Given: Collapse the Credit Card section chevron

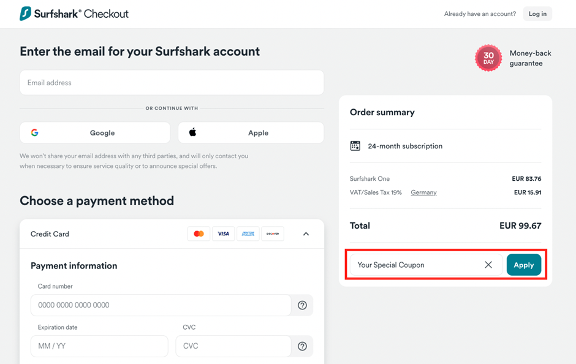Looking at the screenshot, I should click(x=306, y=234).
